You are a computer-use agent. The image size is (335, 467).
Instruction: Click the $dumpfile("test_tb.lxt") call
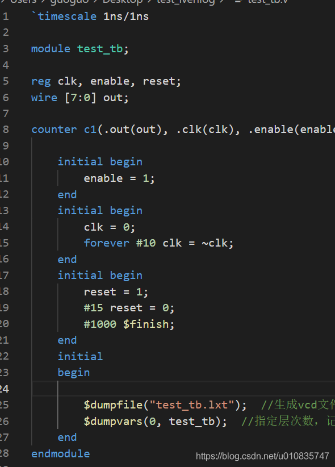[x=165, y=405]
